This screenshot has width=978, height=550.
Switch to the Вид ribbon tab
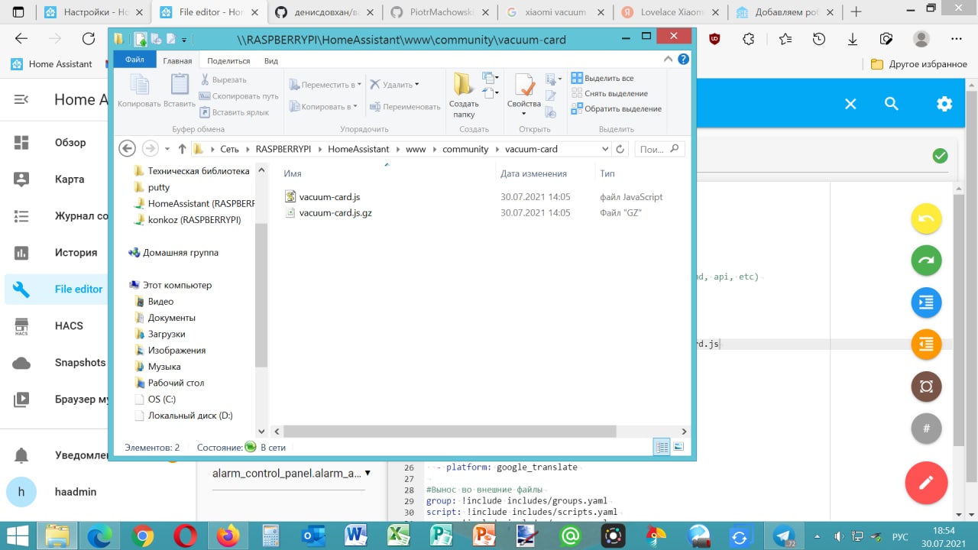271,61
